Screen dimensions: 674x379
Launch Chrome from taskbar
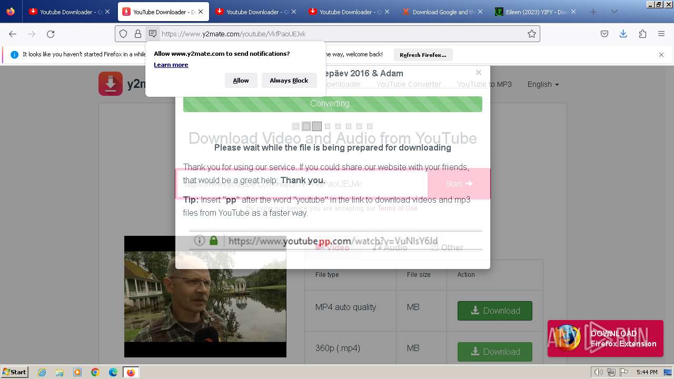tap(95, 372)
